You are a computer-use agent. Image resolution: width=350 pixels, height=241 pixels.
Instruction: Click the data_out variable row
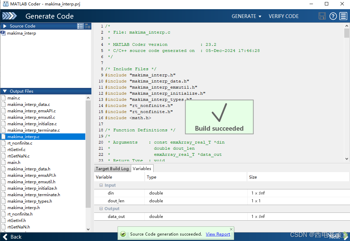(222, 217)
